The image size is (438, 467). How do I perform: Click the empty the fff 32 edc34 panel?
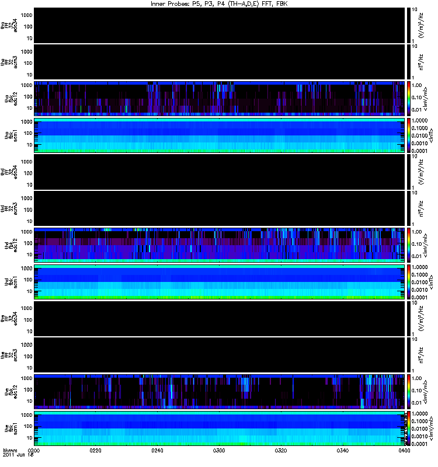(x=220, y=318)
